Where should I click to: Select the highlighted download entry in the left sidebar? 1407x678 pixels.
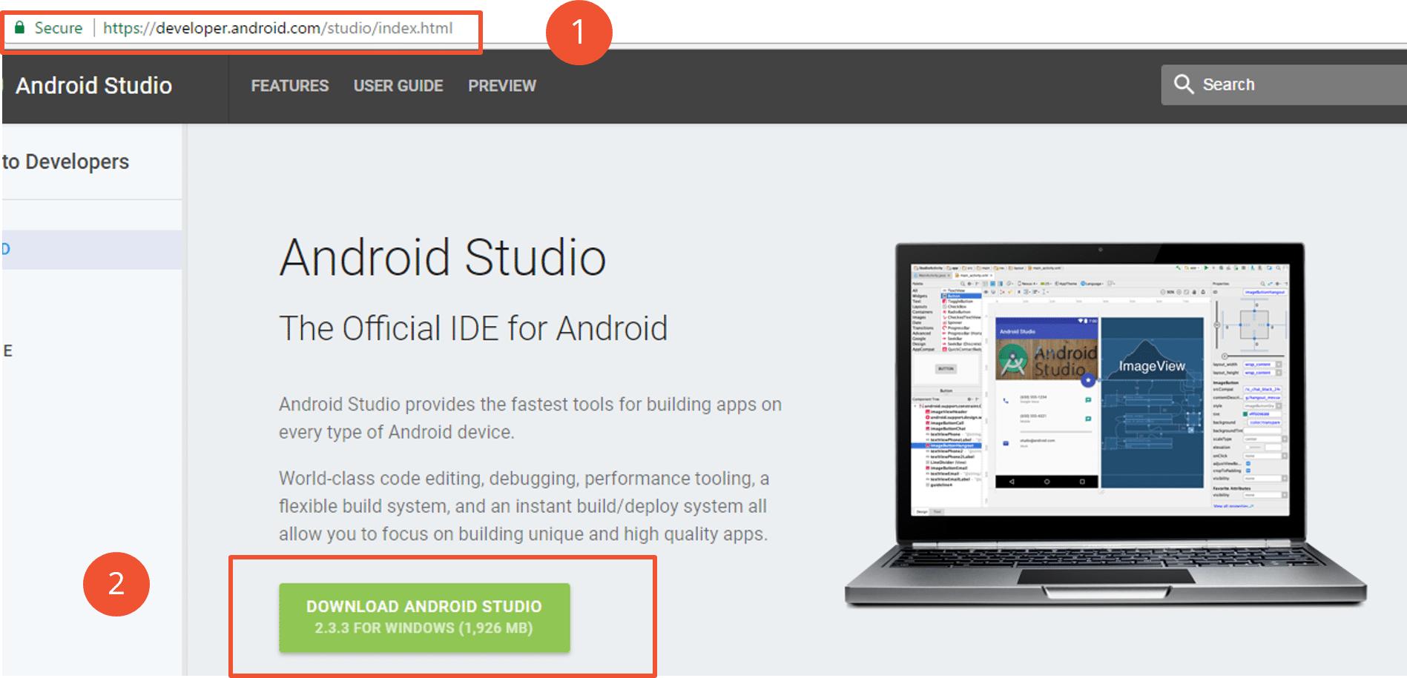point(74,248)
